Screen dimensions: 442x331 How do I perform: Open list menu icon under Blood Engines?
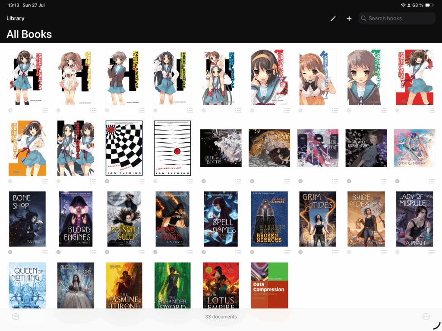93,252
